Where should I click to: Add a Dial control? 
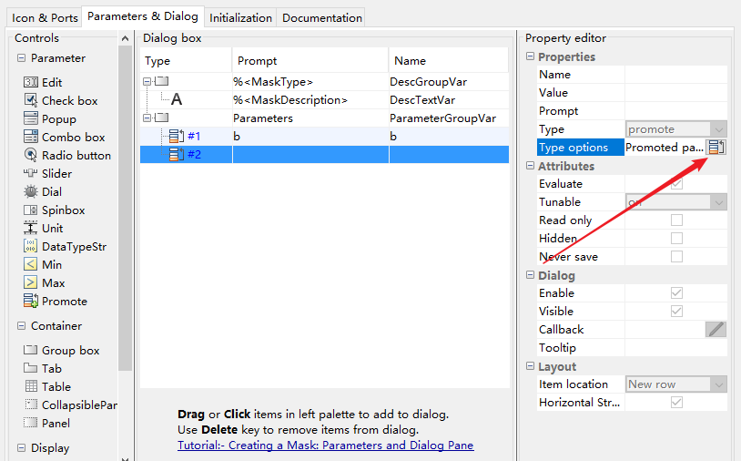43,191
